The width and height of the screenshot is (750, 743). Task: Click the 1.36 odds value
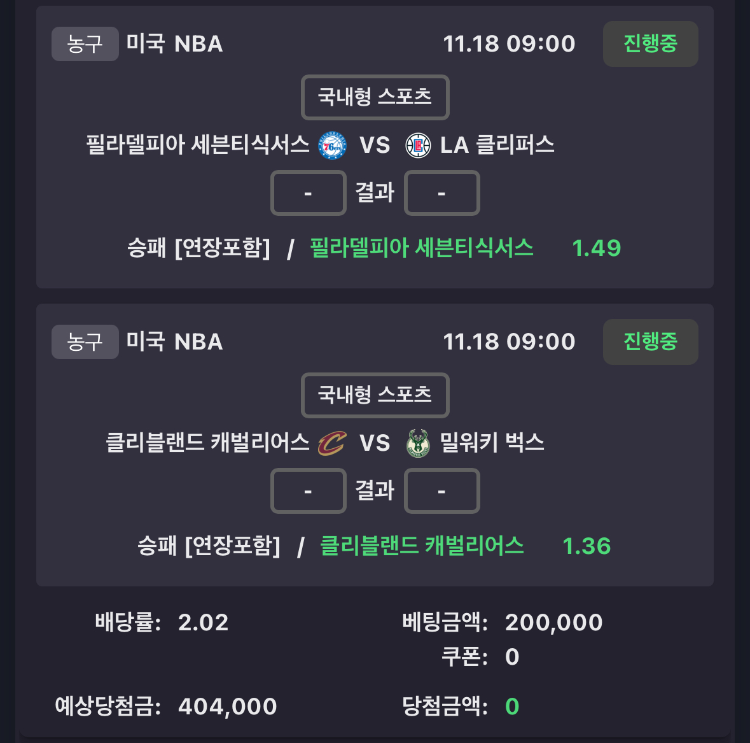pos(587,546)
